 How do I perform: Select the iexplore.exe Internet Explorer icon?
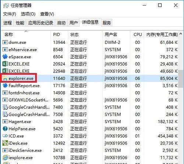tap(5, 157)
